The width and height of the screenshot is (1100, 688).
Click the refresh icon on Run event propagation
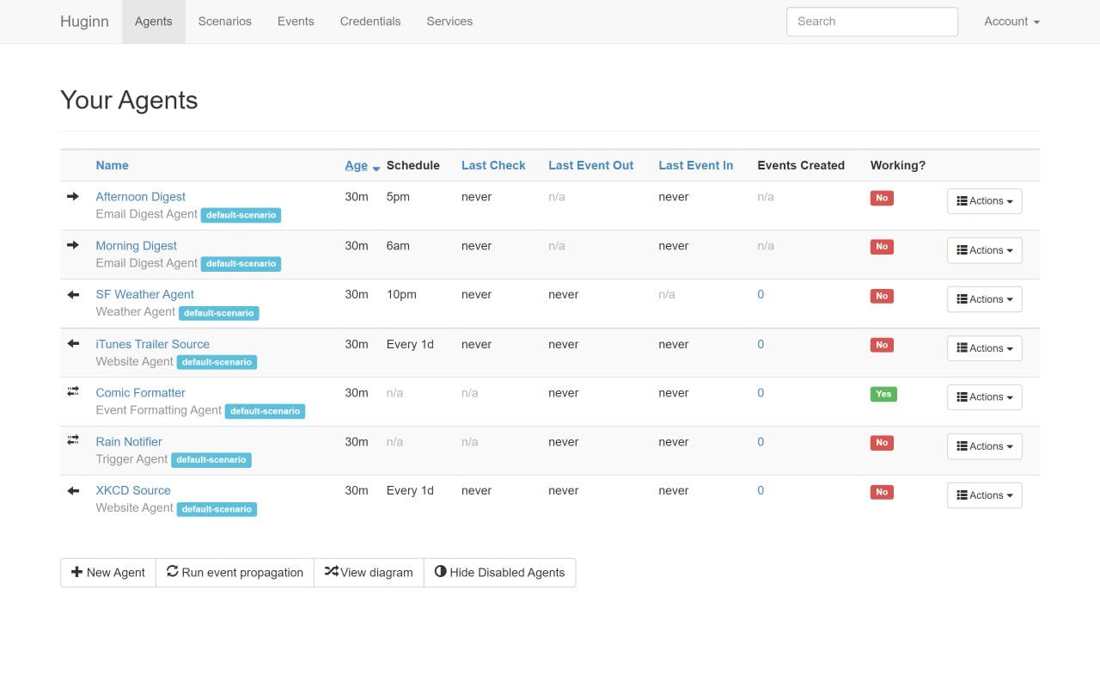coord(172,571)
